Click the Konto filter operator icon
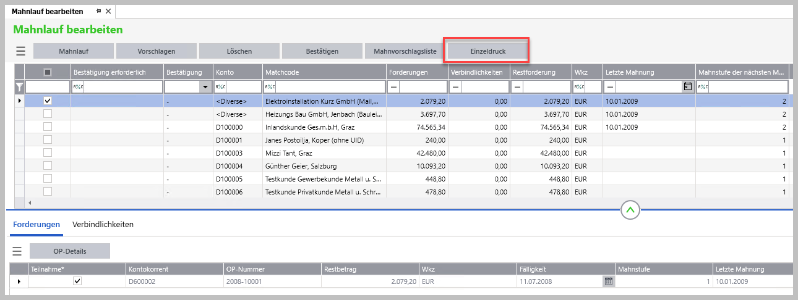The width and height of the screenshot is (798, 300). pyautogui.click(x=221, y=87)
